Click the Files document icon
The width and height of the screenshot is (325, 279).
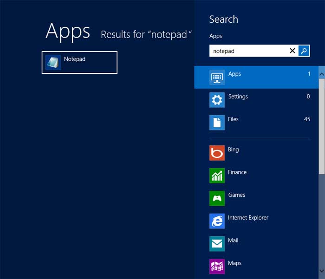click(x=217, y=123)
